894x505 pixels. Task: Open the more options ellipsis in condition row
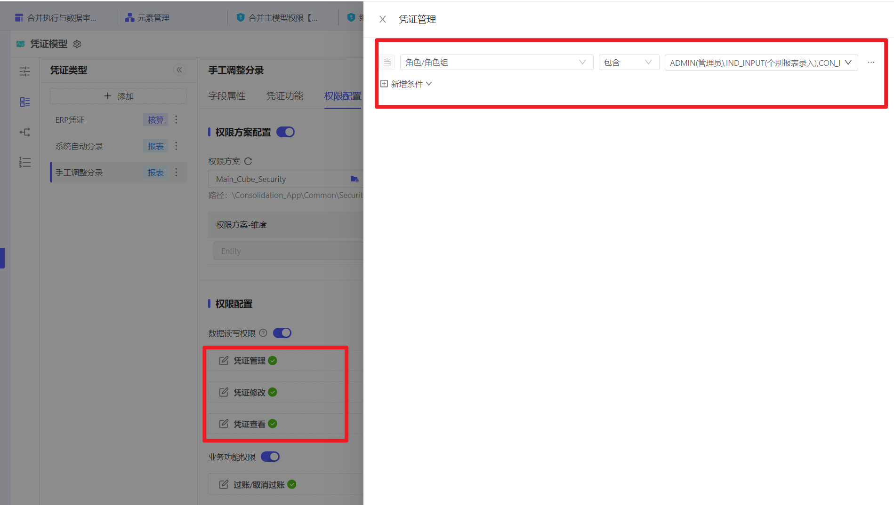click(x=871, y=63)
